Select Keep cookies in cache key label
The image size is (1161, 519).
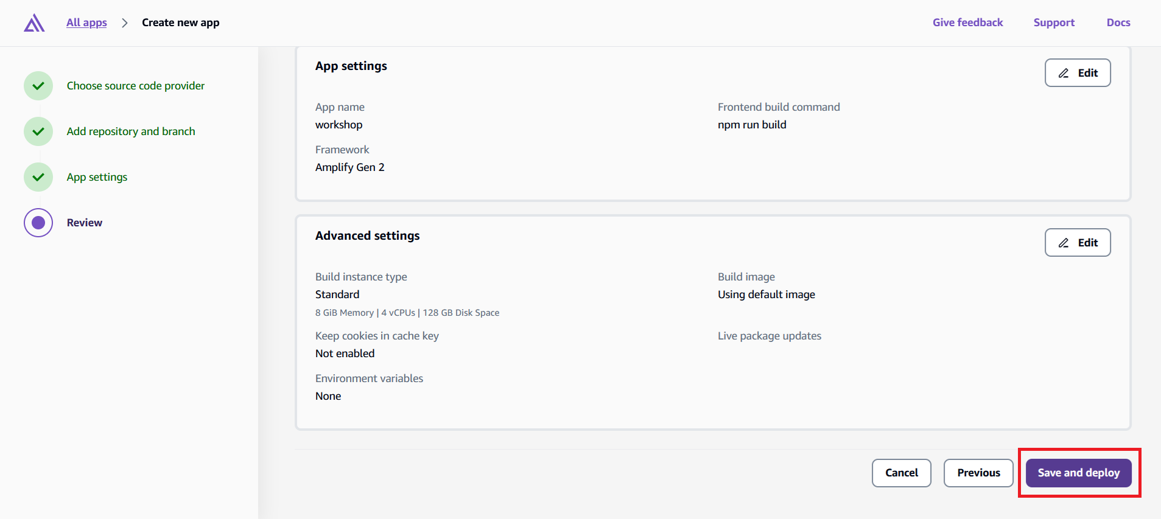[x=377, y=336]
